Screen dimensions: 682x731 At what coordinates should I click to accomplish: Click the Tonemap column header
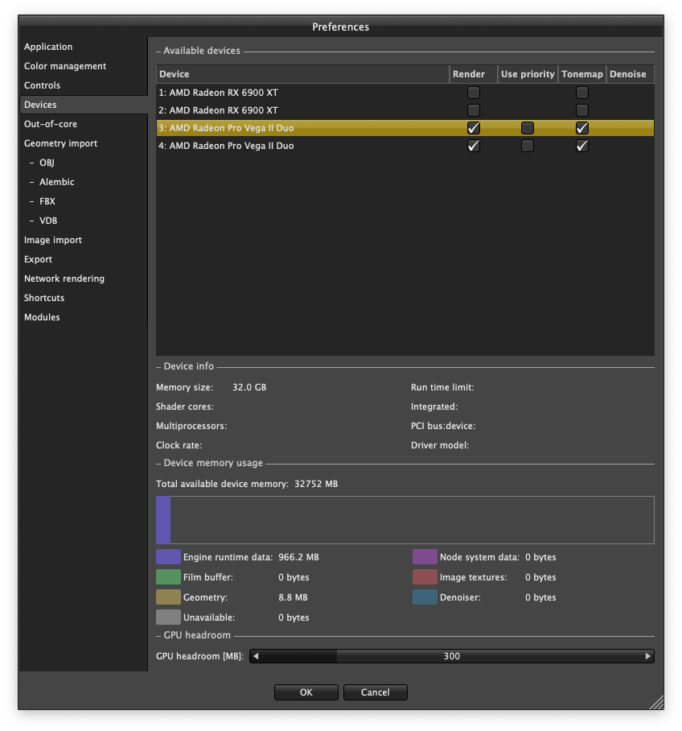point(581,74)
